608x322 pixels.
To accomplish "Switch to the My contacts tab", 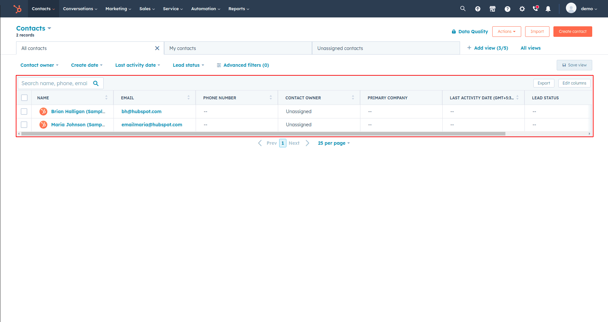I will point(238,48).
